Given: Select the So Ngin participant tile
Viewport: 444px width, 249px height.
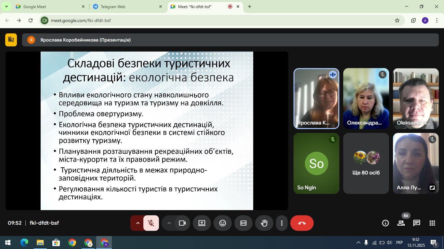Looking at the screenshot, I should pos(316,163).
